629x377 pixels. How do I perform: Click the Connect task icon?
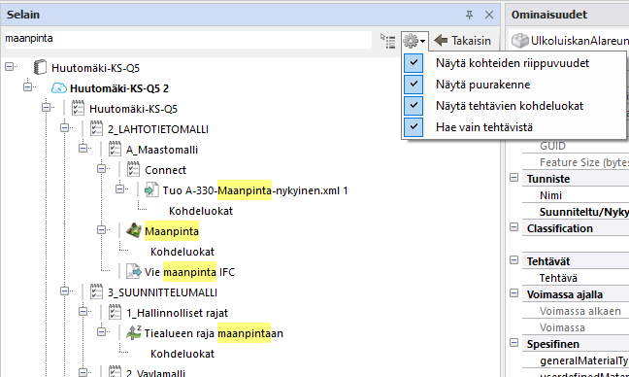click(x=133, y=169)
